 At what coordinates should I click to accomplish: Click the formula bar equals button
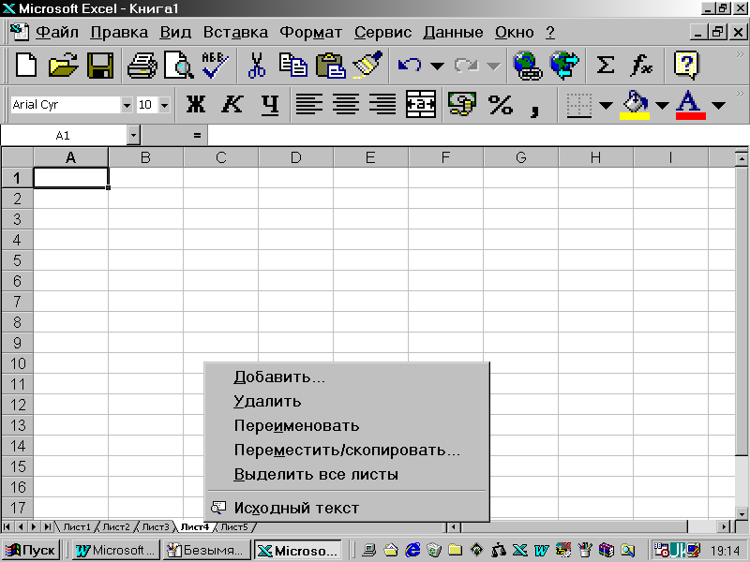(197, 135)
